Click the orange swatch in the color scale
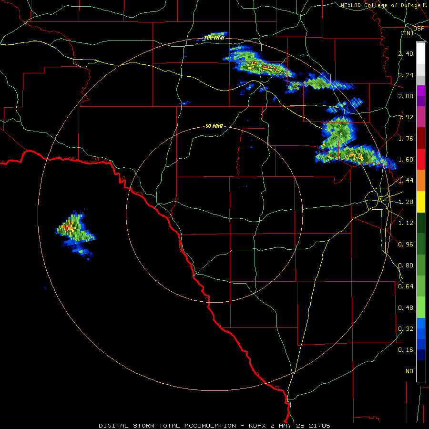Viewport: 429px width, 429px height. tap(421, 181)
